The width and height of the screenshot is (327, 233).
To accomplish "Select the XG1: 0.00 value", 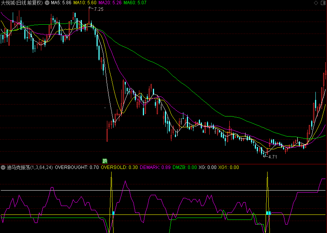I will coord(229,167).
